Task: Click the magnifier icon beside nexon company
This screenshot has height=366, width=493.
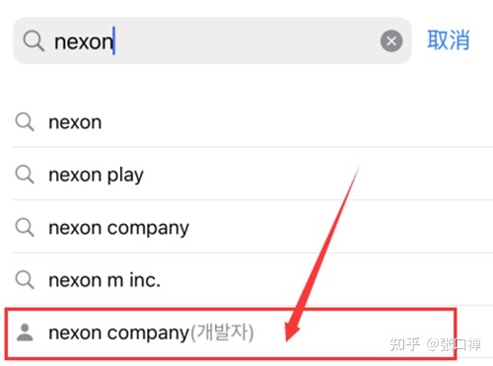Action: click(x=25, y=227)
